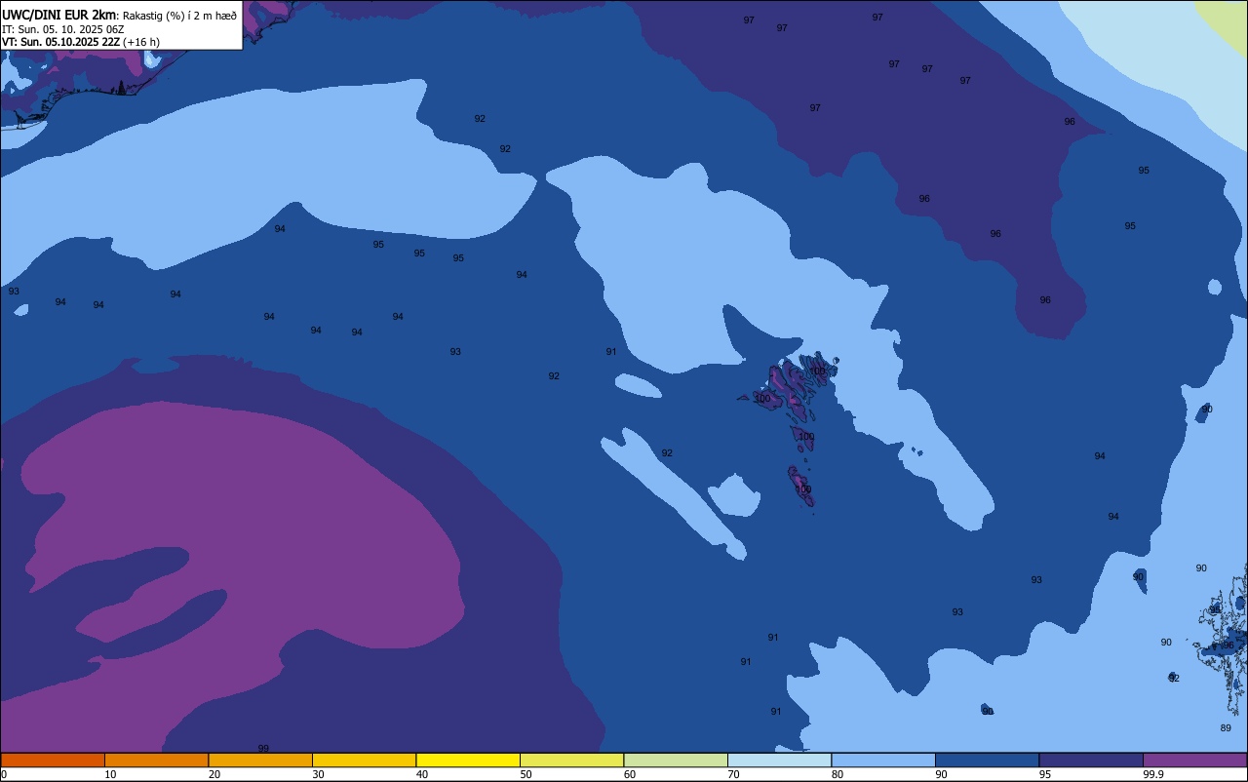This screenshot has height=782, width=1248.
Task: Pick the 50–60 pale yellow legend swatch
Action: [x=571, y=760]
